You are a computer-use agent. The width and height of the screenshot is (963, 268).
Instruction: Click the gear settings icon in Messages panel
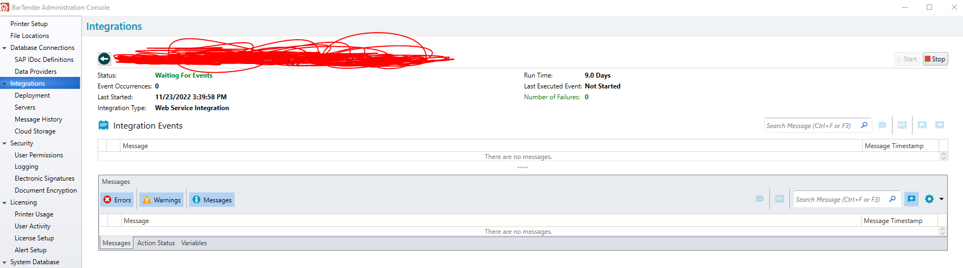tap(929, 199)
